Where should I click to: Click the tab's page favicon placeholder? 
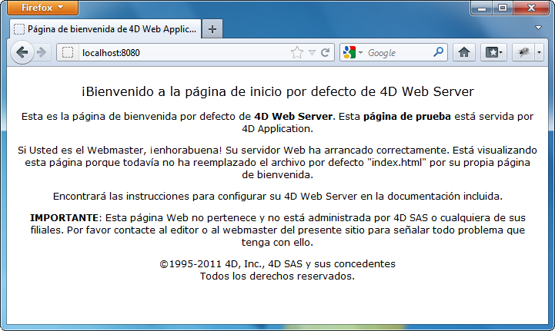coord(18,29)
